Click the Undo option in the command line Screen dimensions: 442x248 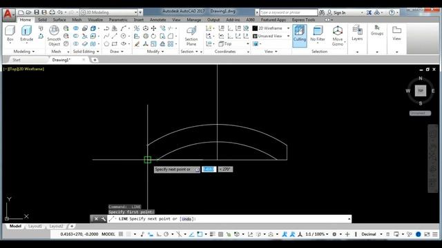click(186, 219)
